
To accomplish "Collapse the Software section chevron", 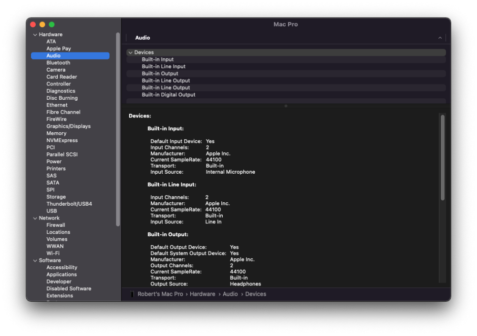I will [x=35, y=261].
